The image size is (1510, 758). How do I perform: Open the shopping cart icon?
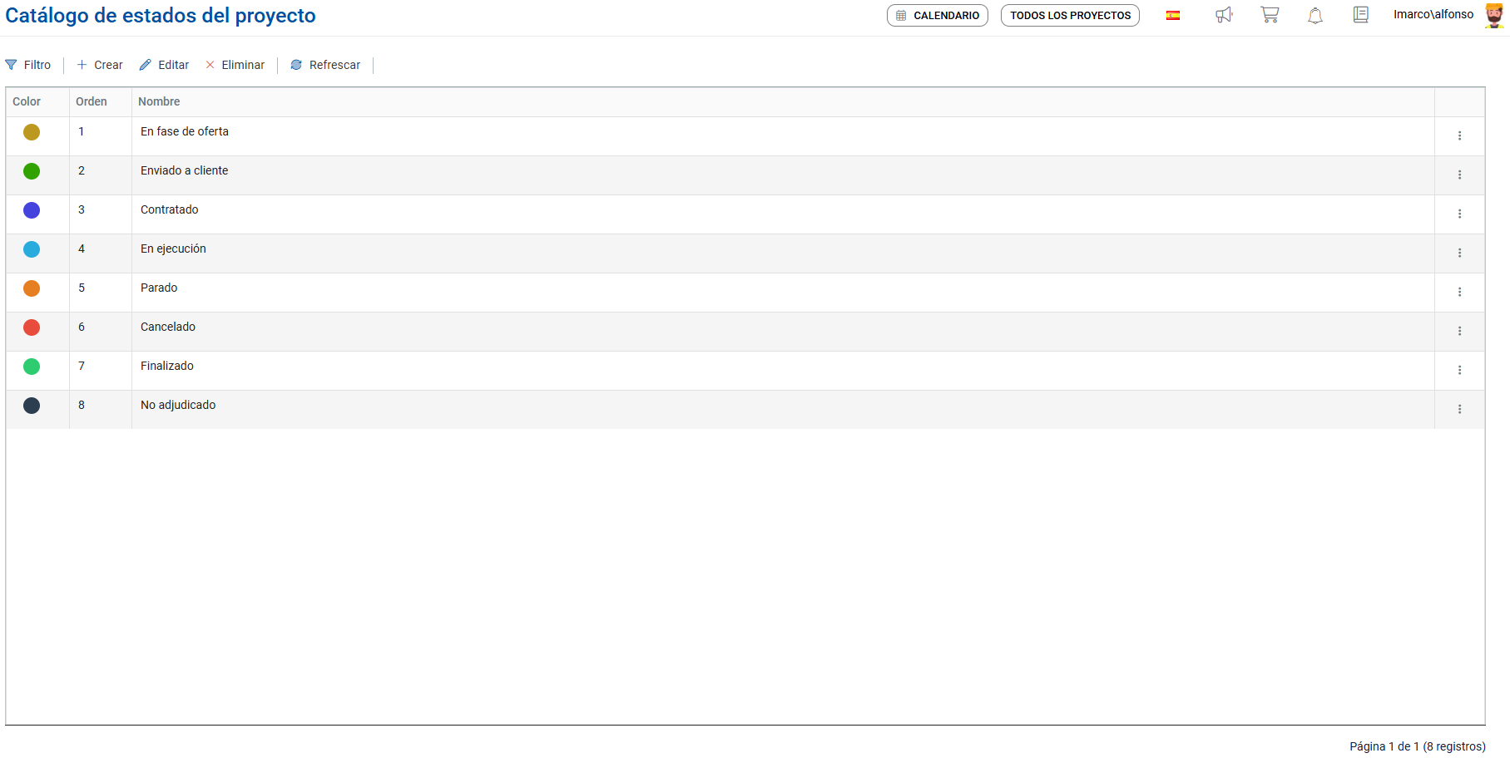coord(1270,15)
